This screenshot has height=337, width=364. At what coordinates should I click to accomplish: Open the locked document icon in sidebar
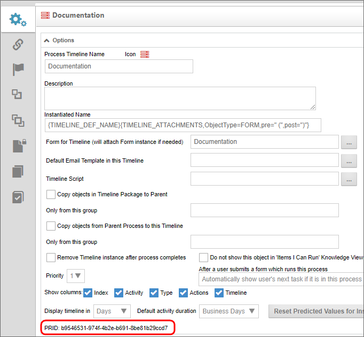[18, 145]
